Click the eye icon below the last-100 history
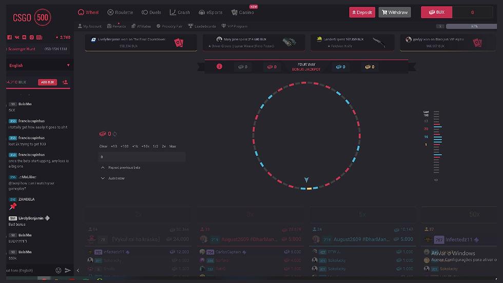The image size is (503, 283). [436, 180]
